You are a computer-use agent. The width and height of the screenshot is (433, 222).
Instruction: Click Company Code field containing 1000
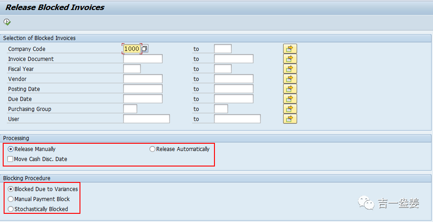point(132,49)
